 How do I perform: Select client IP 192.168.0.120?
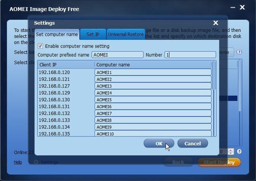[54, 72]
